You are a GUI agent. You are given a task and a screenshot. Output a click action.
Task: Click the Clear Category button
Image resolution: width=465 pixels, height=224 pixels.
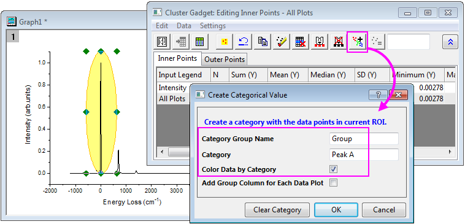coord(277,210)
